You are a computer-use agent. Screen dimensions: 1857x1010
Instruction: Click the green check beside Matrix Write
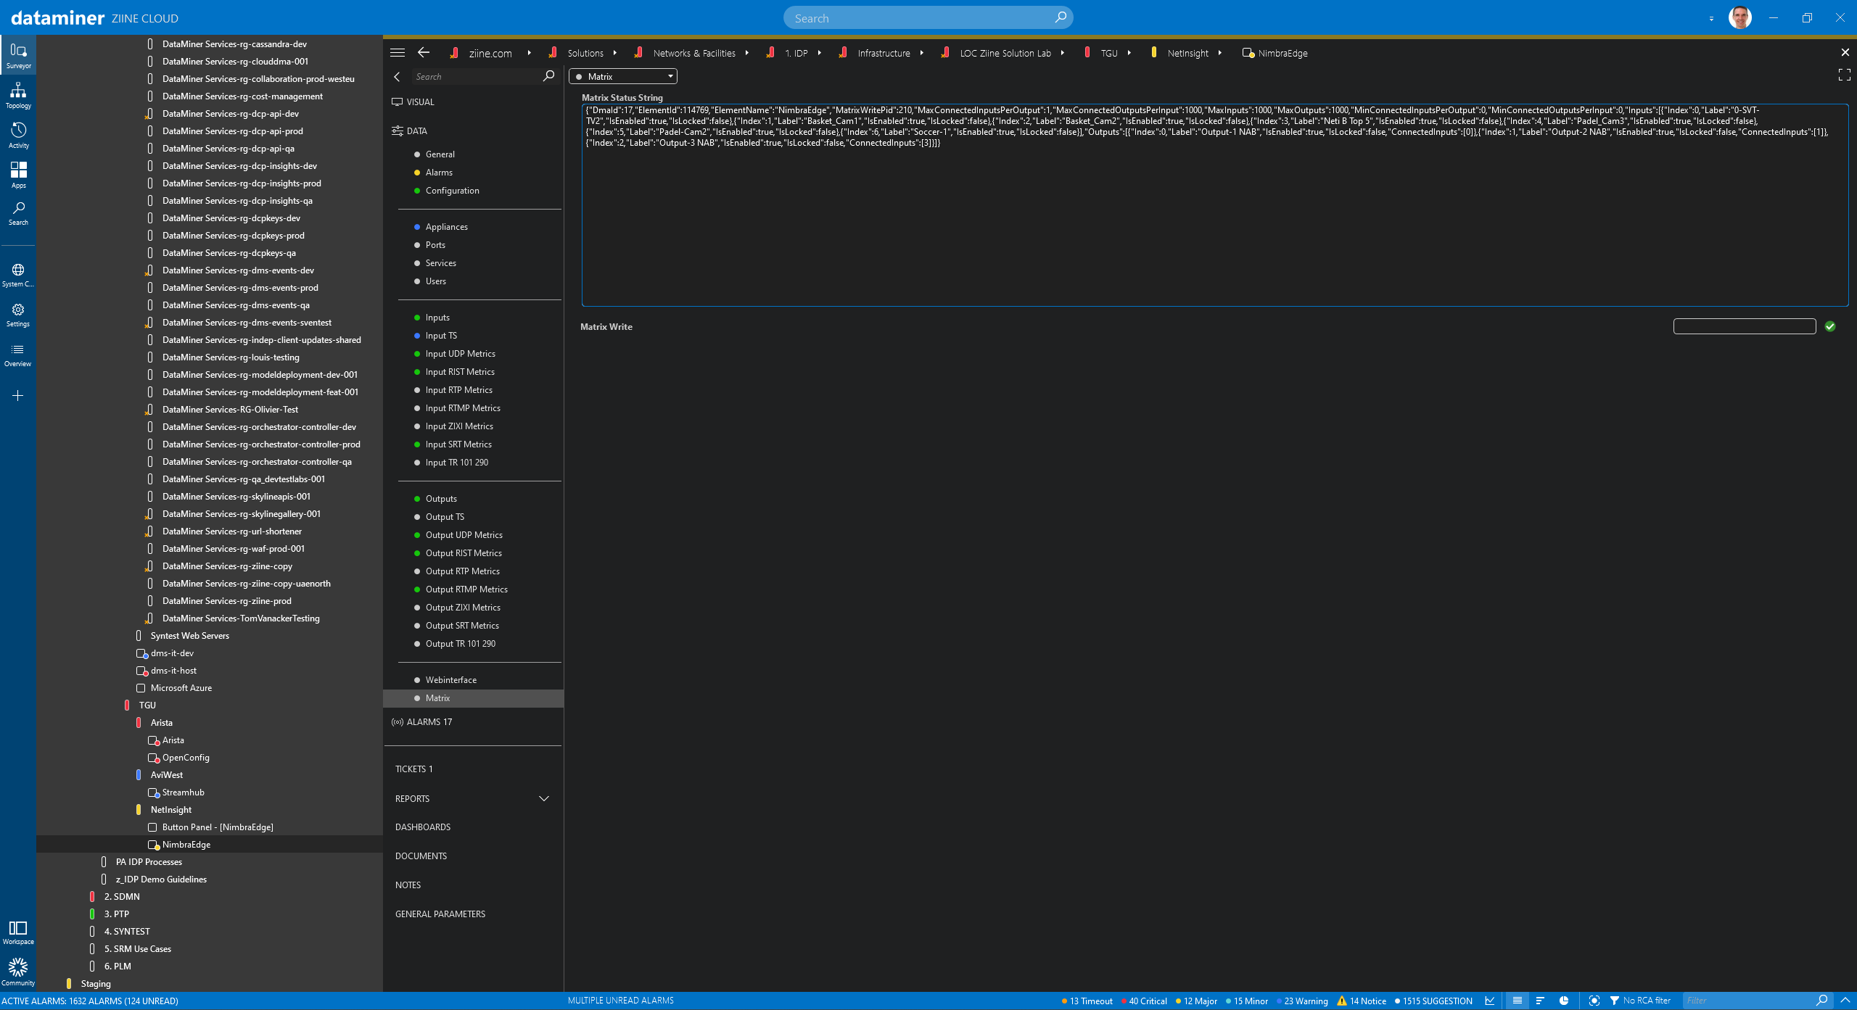[1830, 326]
